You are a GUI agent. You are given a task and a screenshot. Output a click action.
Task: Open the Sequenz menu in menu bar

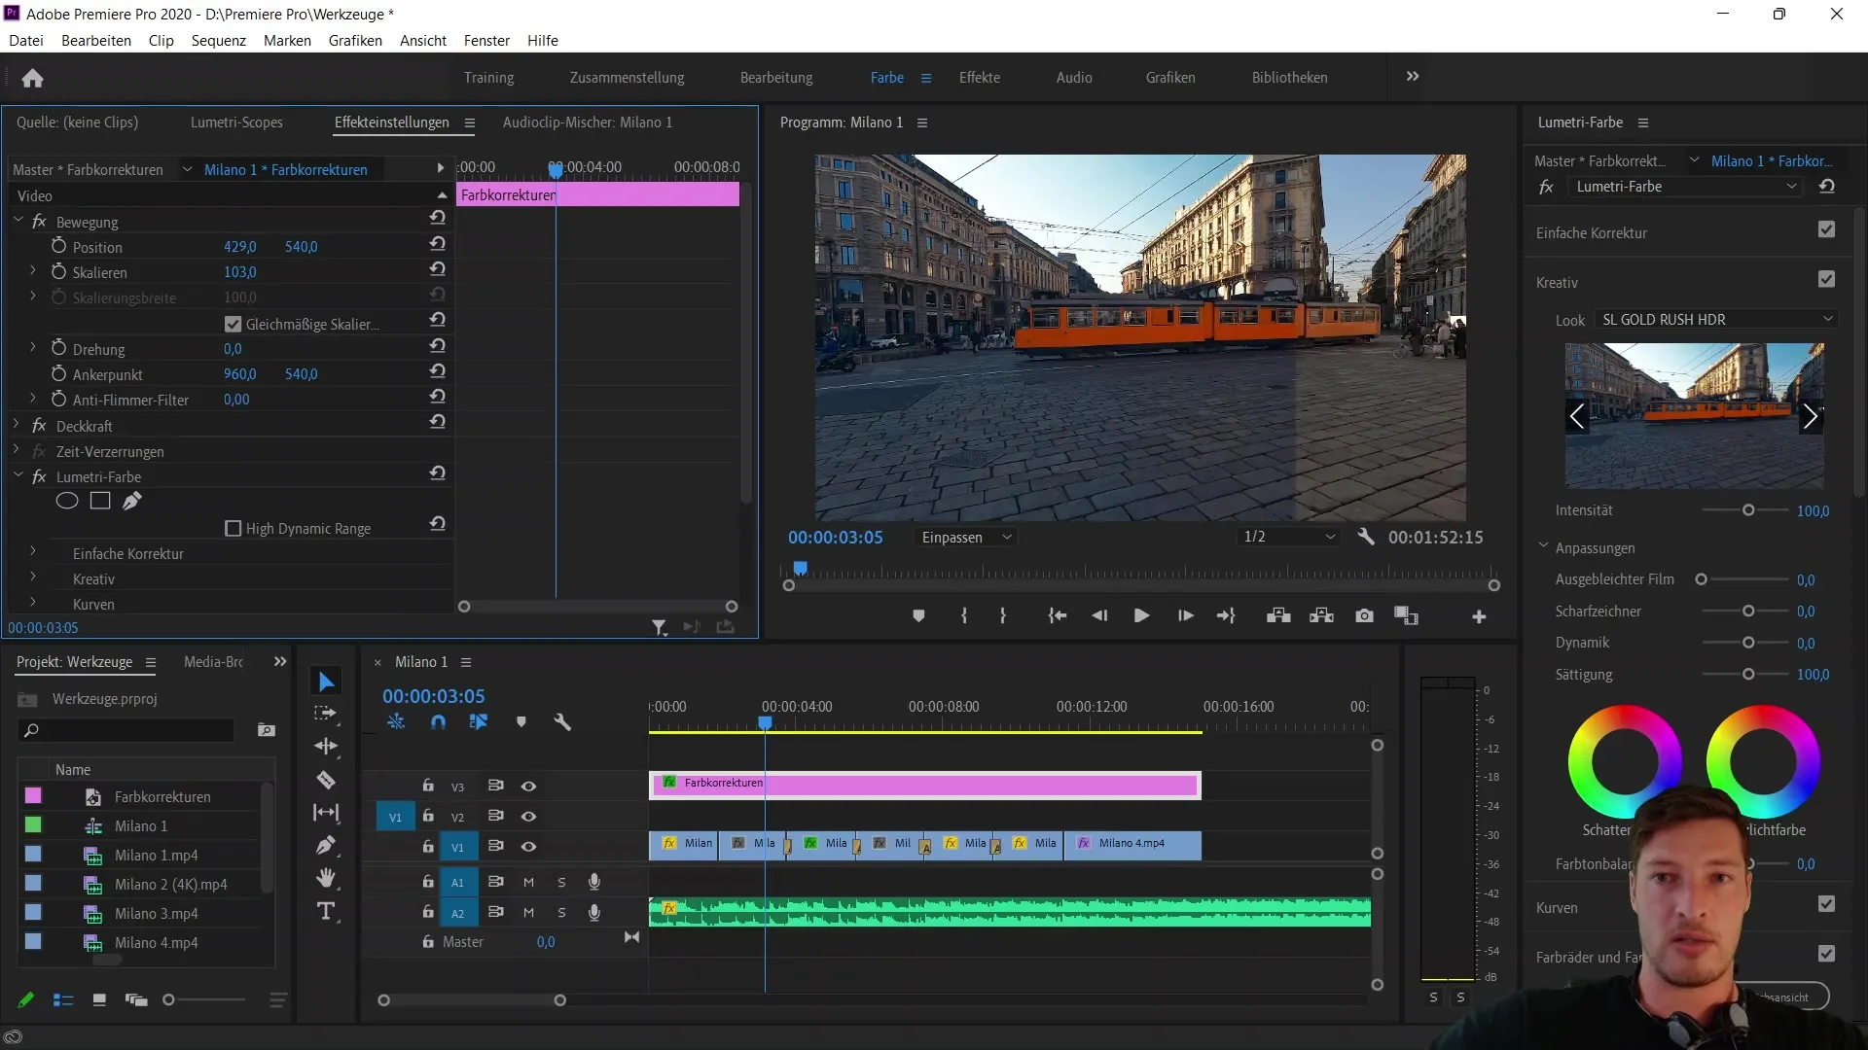(x=218, y=40)
